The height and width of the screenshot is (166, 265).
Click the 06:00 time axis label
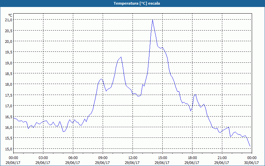73,158
